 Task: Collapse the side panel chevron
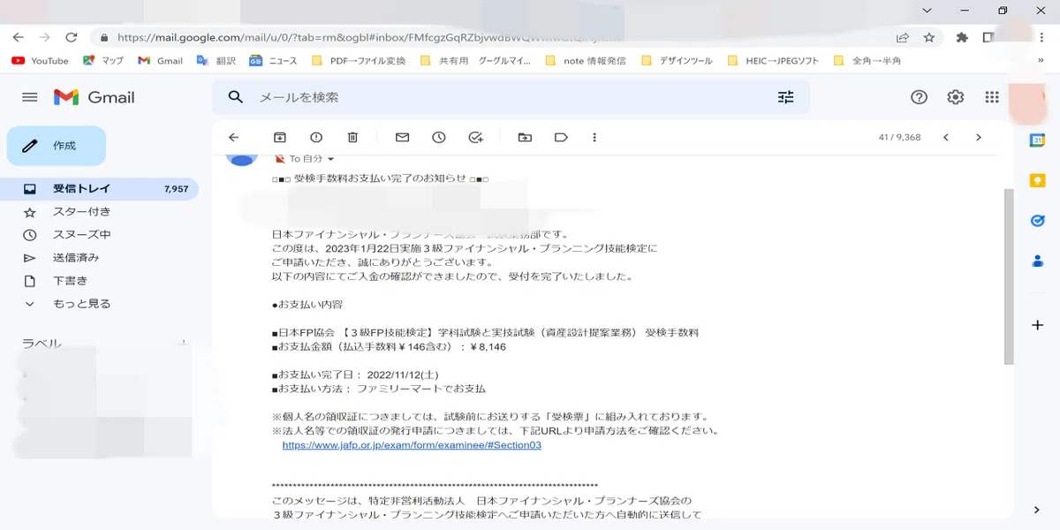coord(1037,510)
